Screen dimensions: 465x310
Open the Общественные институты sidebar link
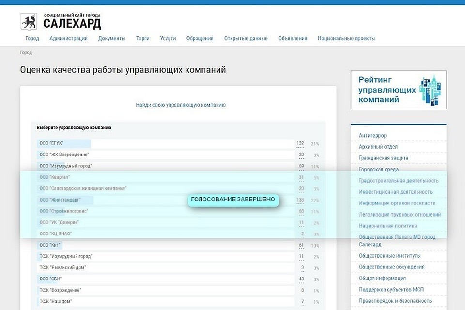click(389, 255)
